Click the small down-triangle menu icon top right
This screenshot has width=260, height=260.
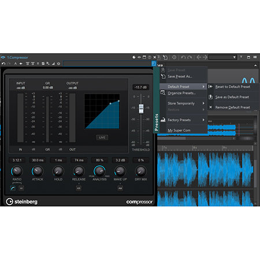(x=241, y=57)
